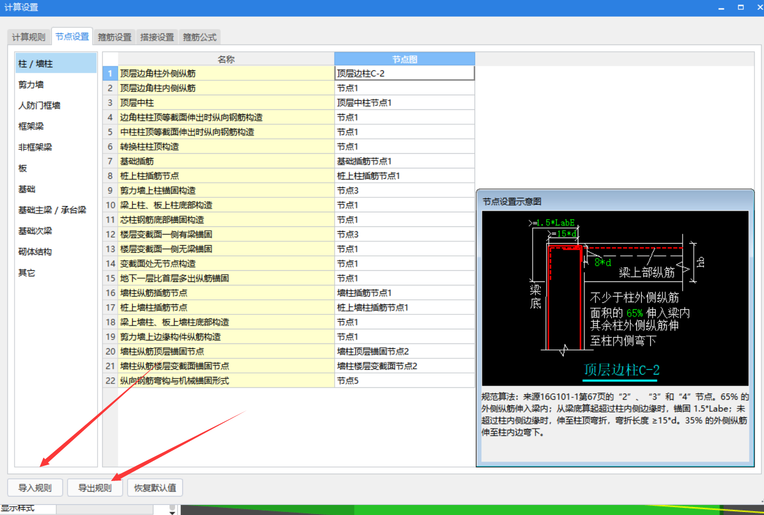This screenshot has height=515, width=764.
Task: Maximize the 计算设置 window
Action: 741,7
